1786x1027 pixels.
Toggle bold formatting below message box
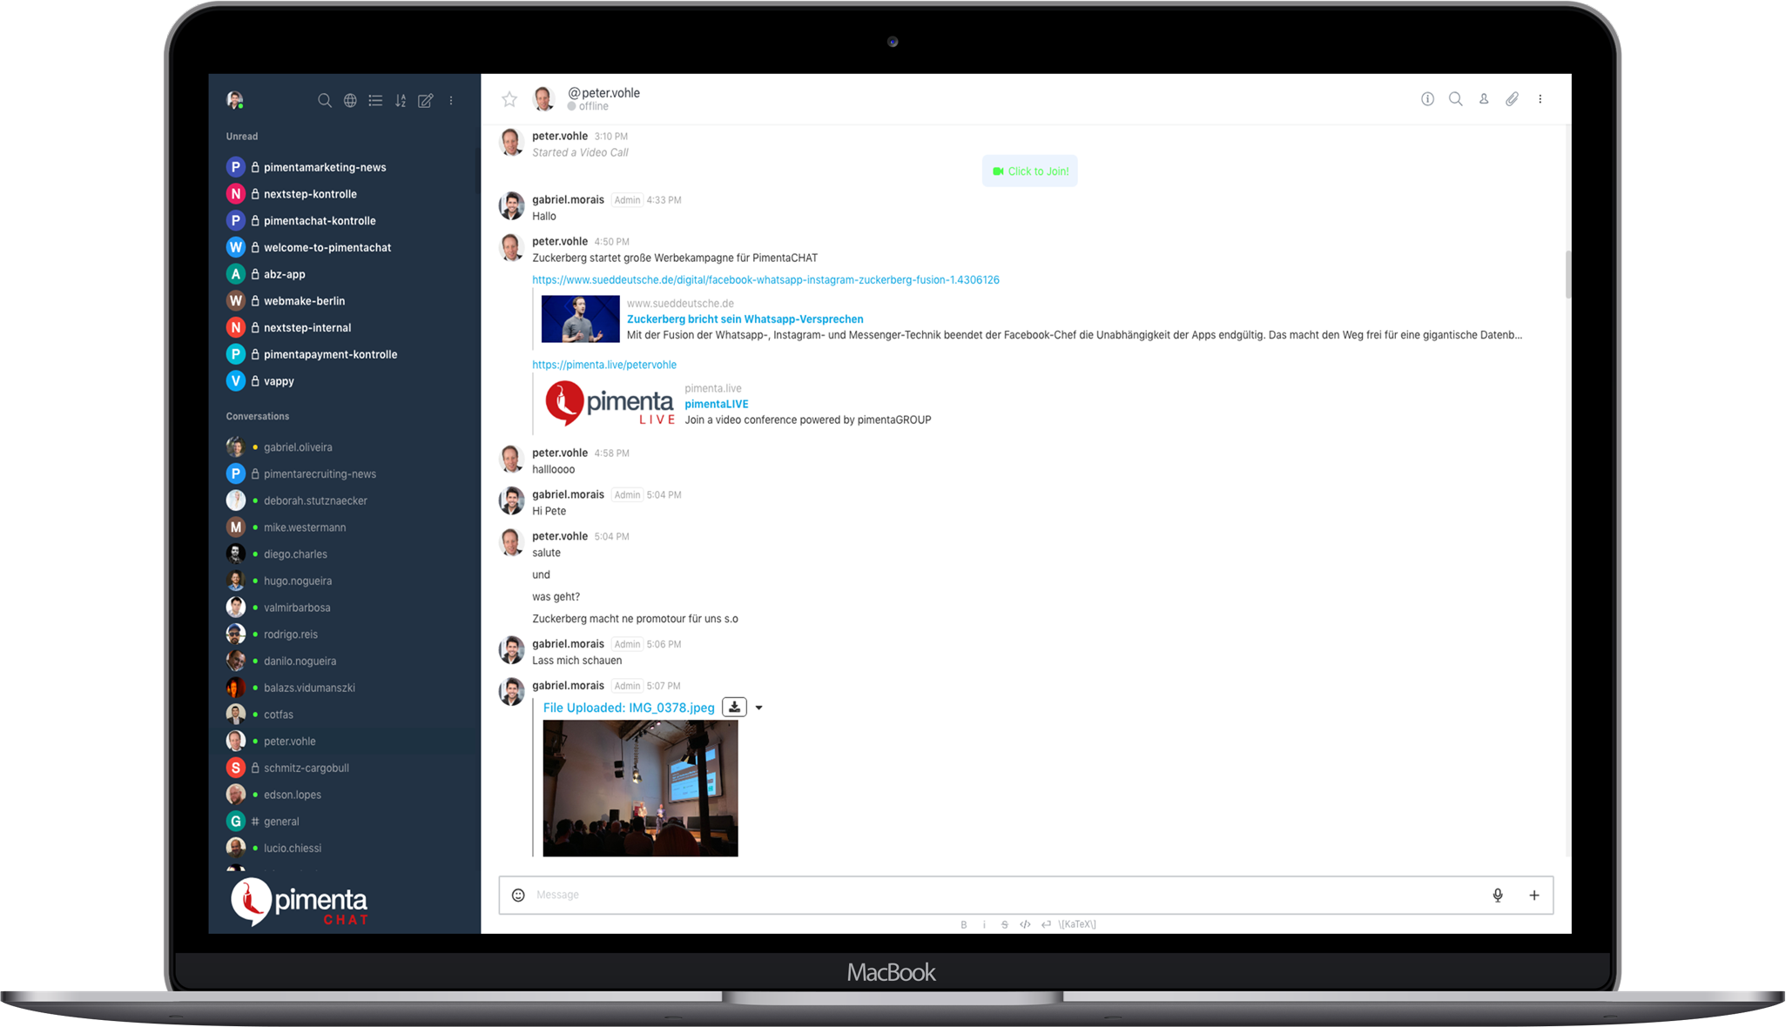(963, 924)
